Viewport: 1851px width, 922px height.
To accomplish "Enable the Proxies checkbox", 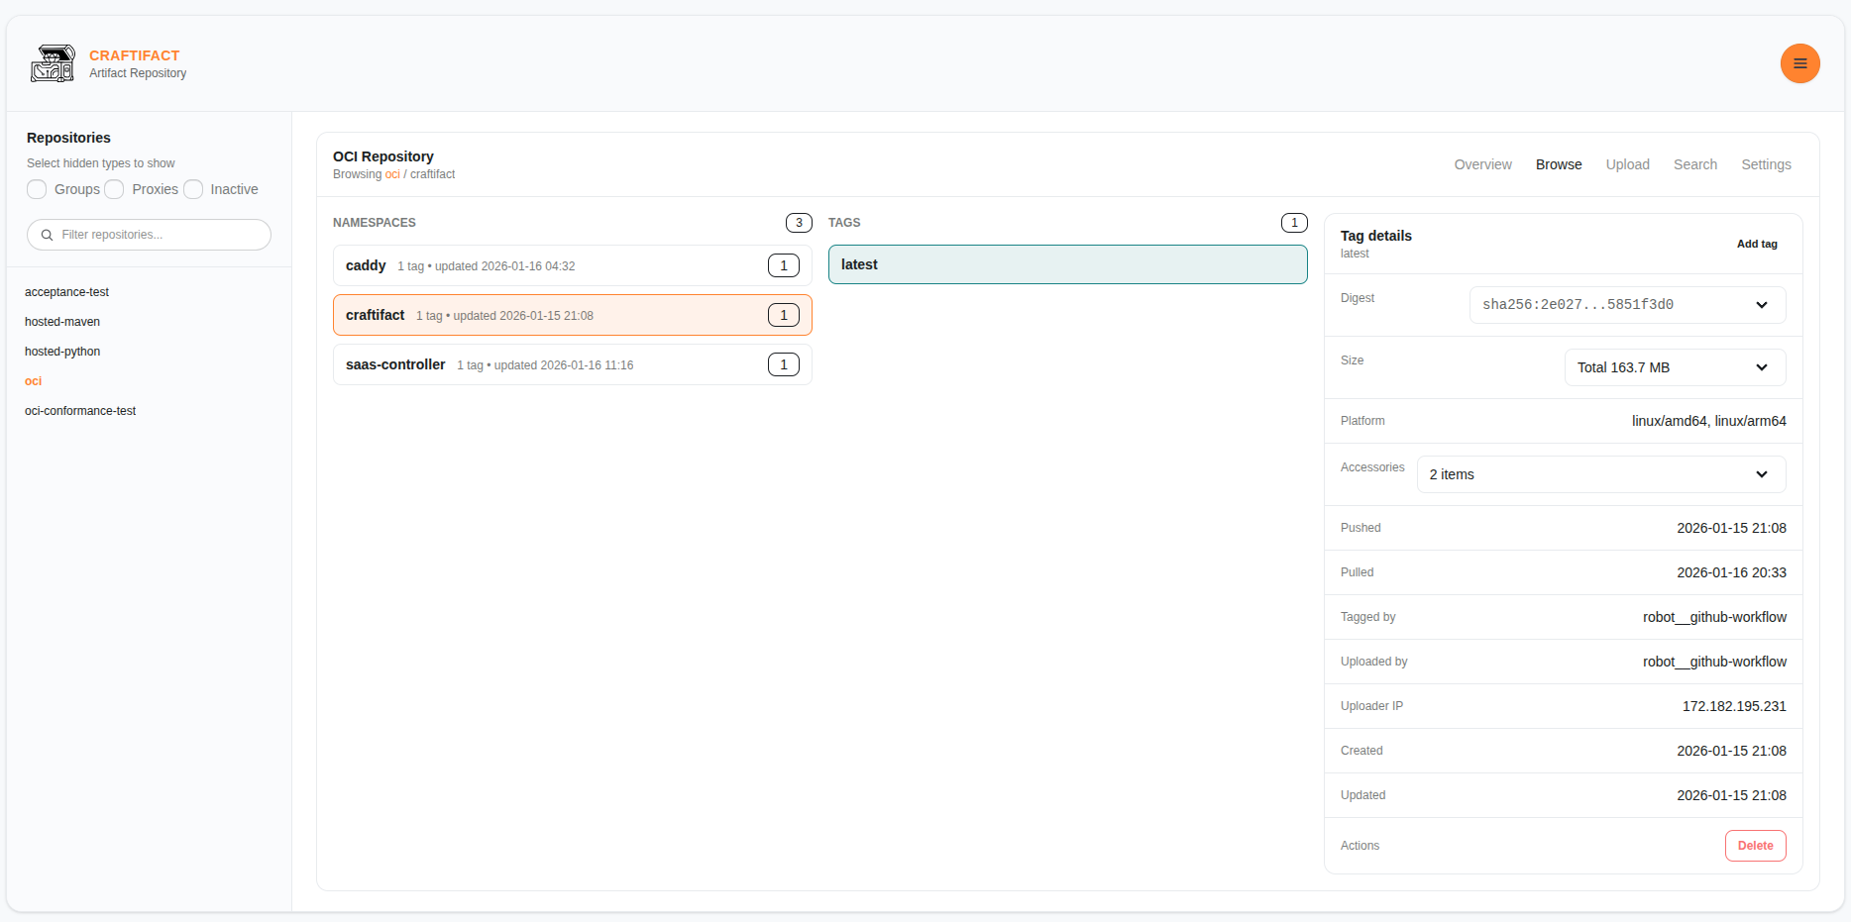I will pyautogui.click(x=114, y=189).
